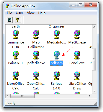Select the MeGUI.exe globe icon
103x112 pixels.
(77, 34)
